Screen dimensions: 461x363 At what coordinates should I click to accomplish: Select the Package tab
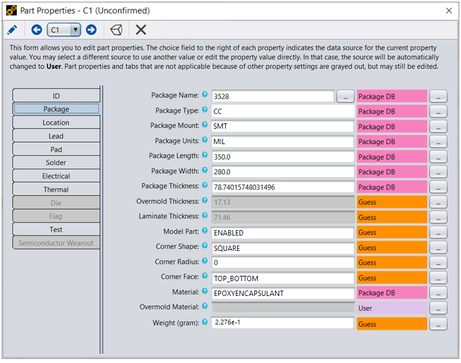pyautogui.click(x=56, y=109)
